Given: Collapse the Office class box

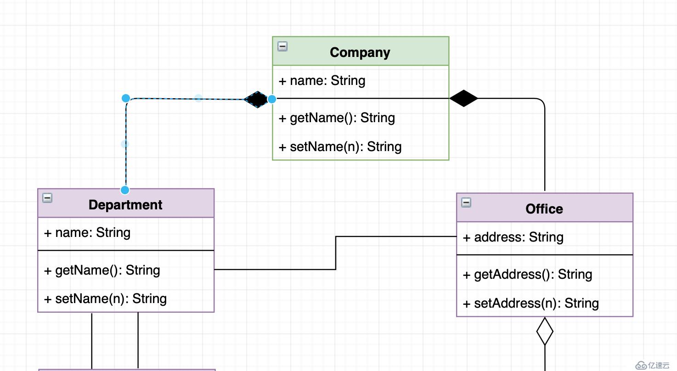Looking at the screenshot, I should coord(466,202).
